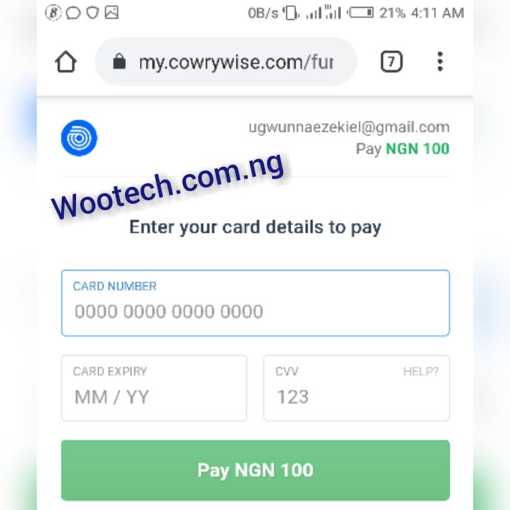
Task: Tap the circled B status icon
Action: pos(53,13)
